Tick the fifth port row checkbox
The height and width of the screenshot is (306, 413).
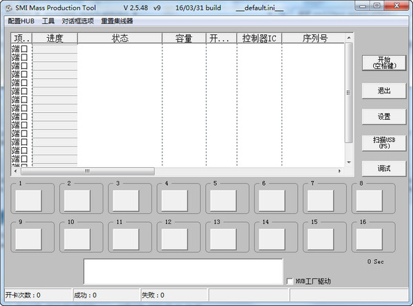24,83
